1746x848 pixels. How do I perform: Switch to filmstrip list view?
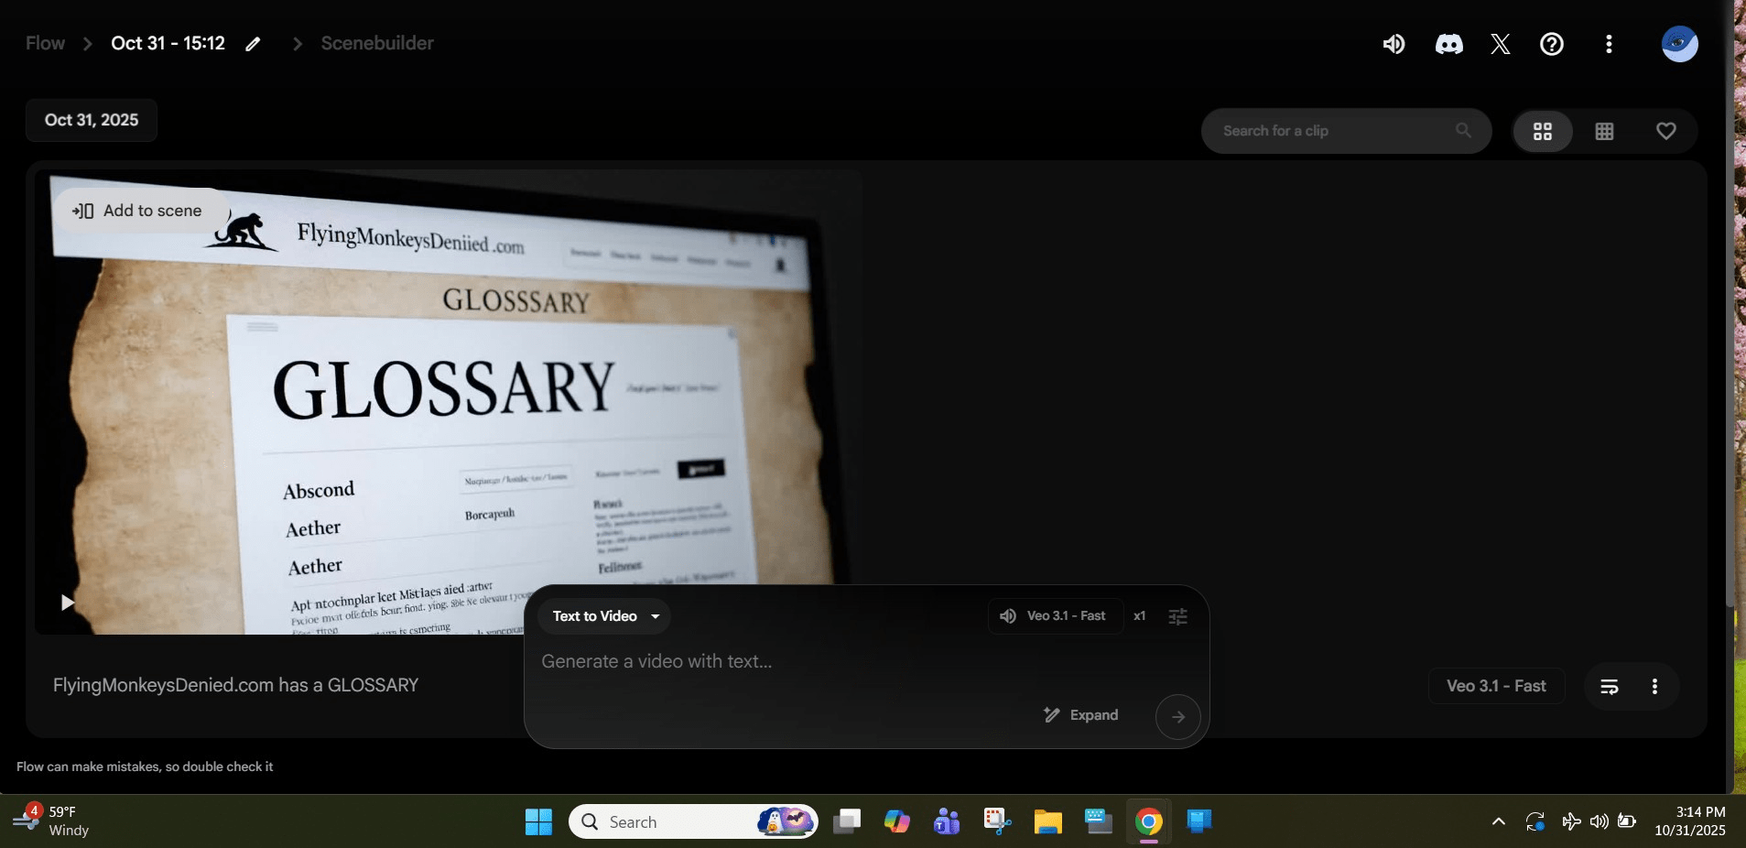[x=1605, y=131]
